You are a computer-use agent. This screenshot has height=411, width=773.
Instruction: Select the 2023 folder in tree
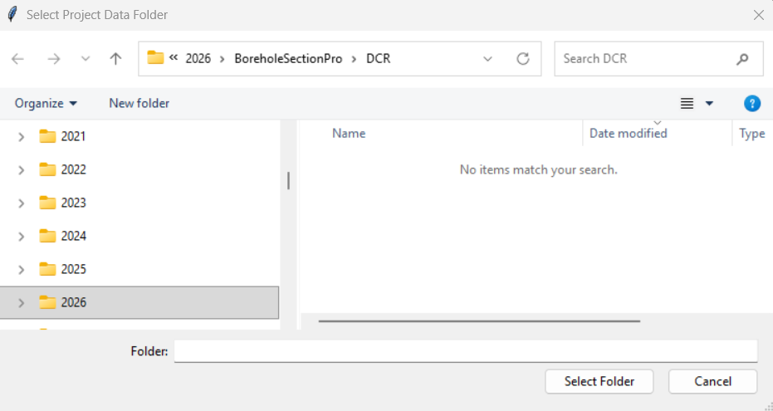pyautogui.click(x=73, y=203)
